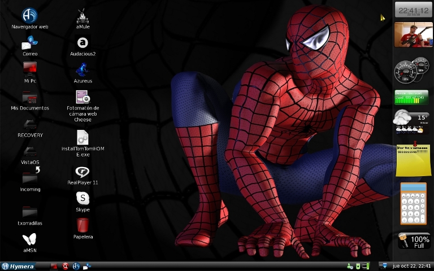Click the red search taskbar launcher
Screen dimensions: 434x271
point(66,266)
